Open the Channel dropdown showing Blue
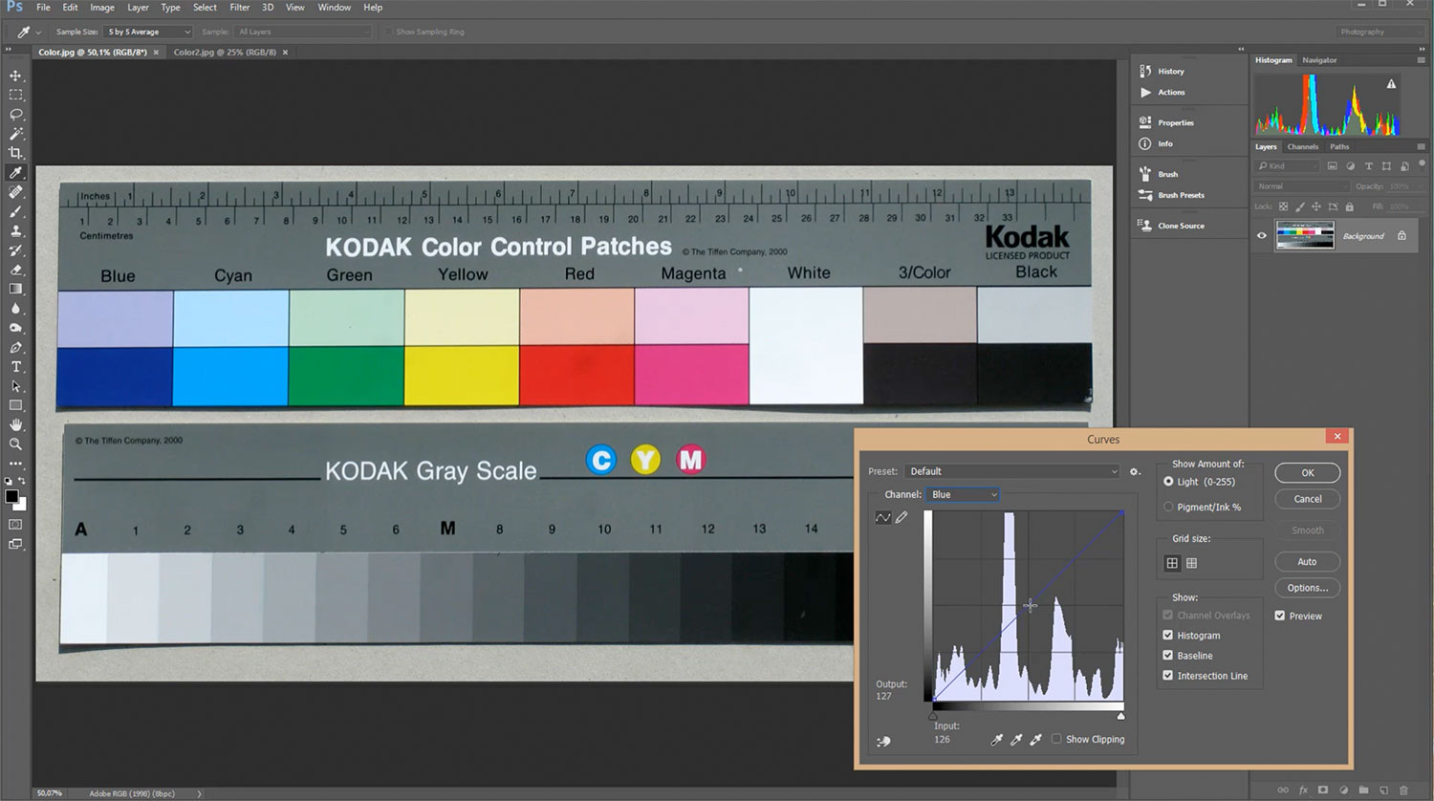Screen dimensions: 1434x801 964,494
